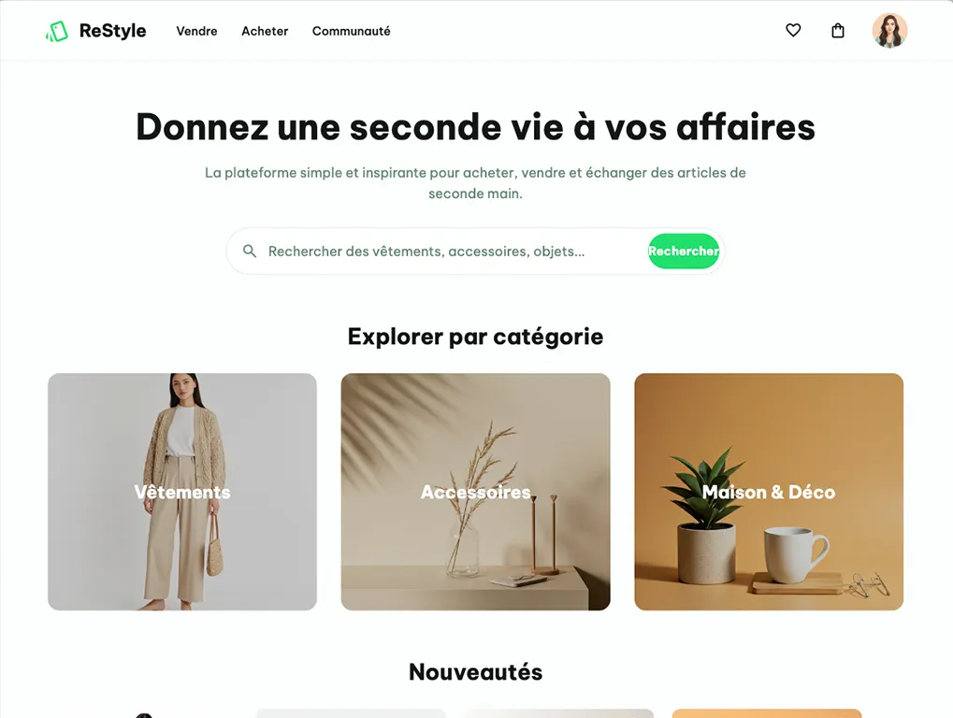Open the Acheter menu item

pyautogui.click(x=265, y=31)
